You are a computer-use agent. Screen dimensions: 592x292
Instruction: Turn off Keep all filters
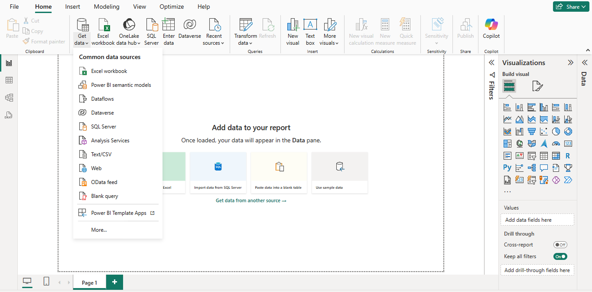560,256
